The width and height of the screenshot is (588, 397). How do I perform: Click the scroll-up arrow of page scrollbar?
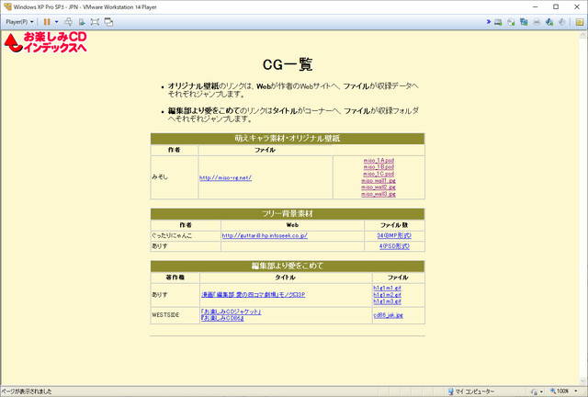point(582,35)
